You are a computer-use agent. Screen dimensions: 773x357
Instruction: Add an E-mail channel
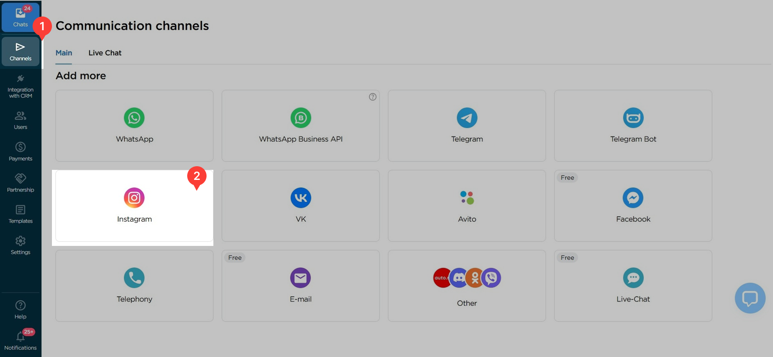[x=301, y=286]
